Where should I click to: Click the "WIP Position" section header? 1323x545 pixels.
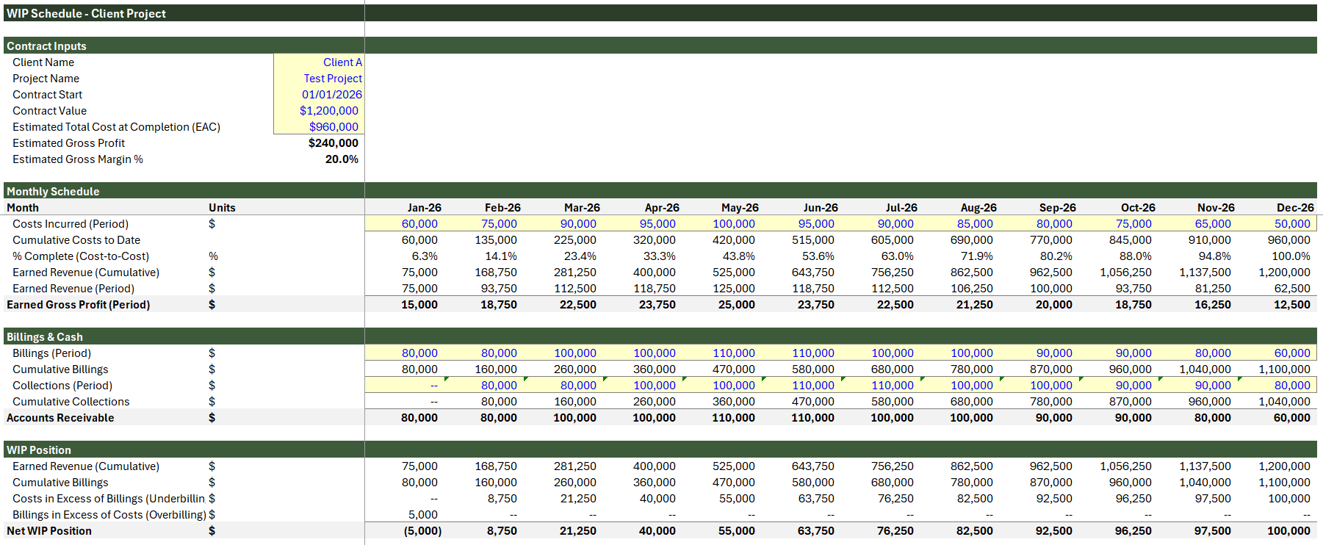click(39, 450)
